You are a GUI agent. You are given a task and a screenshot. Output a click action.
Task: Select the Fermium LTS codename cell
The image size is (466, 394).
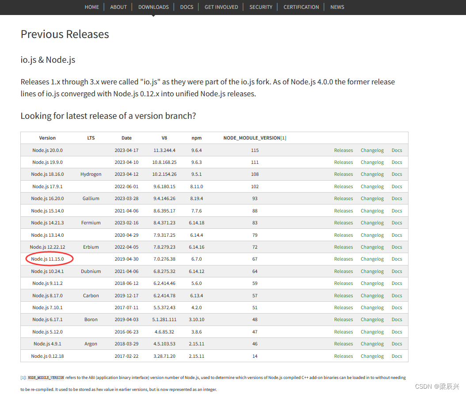click(91, 223)
